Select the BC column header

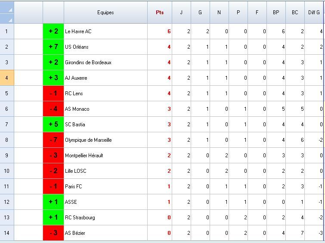295,12
